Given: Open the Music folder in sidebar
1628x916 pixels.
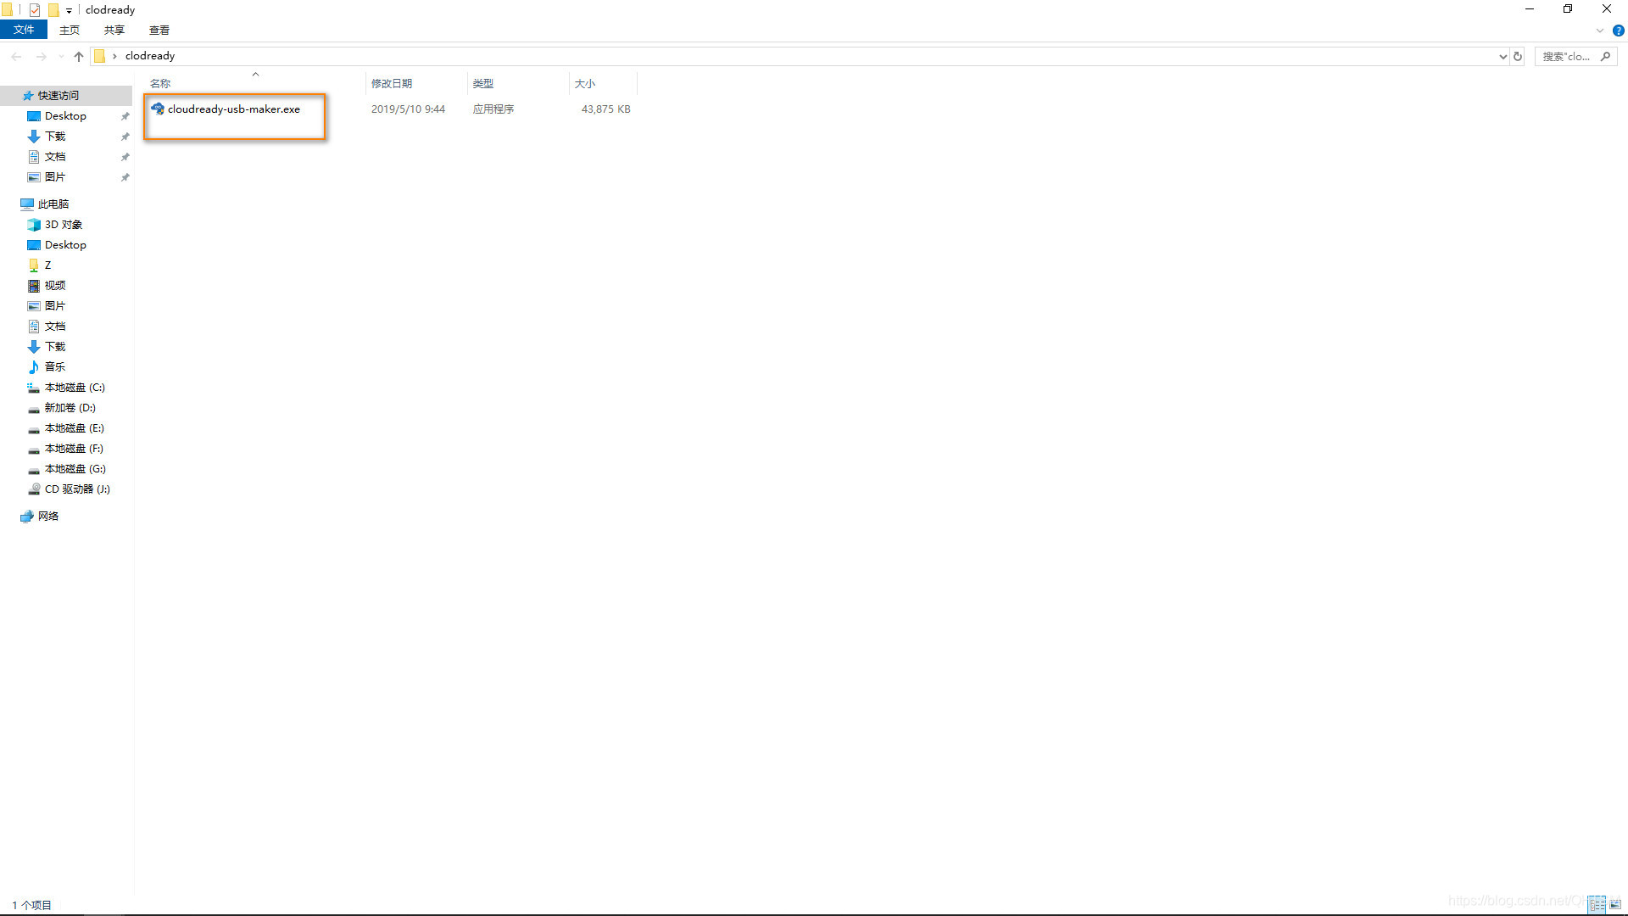Looking at the screenshot, I should point(54,367).
